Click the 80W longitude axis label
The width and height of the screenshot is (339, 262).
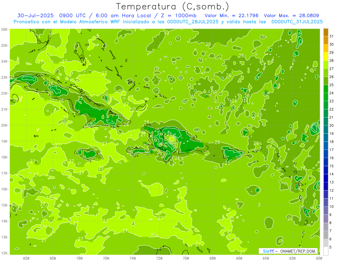(x=53, y=258)
